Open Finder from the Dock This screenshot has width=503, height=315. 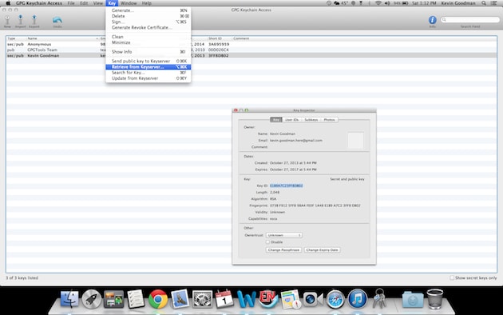click(x=69, y=299)
